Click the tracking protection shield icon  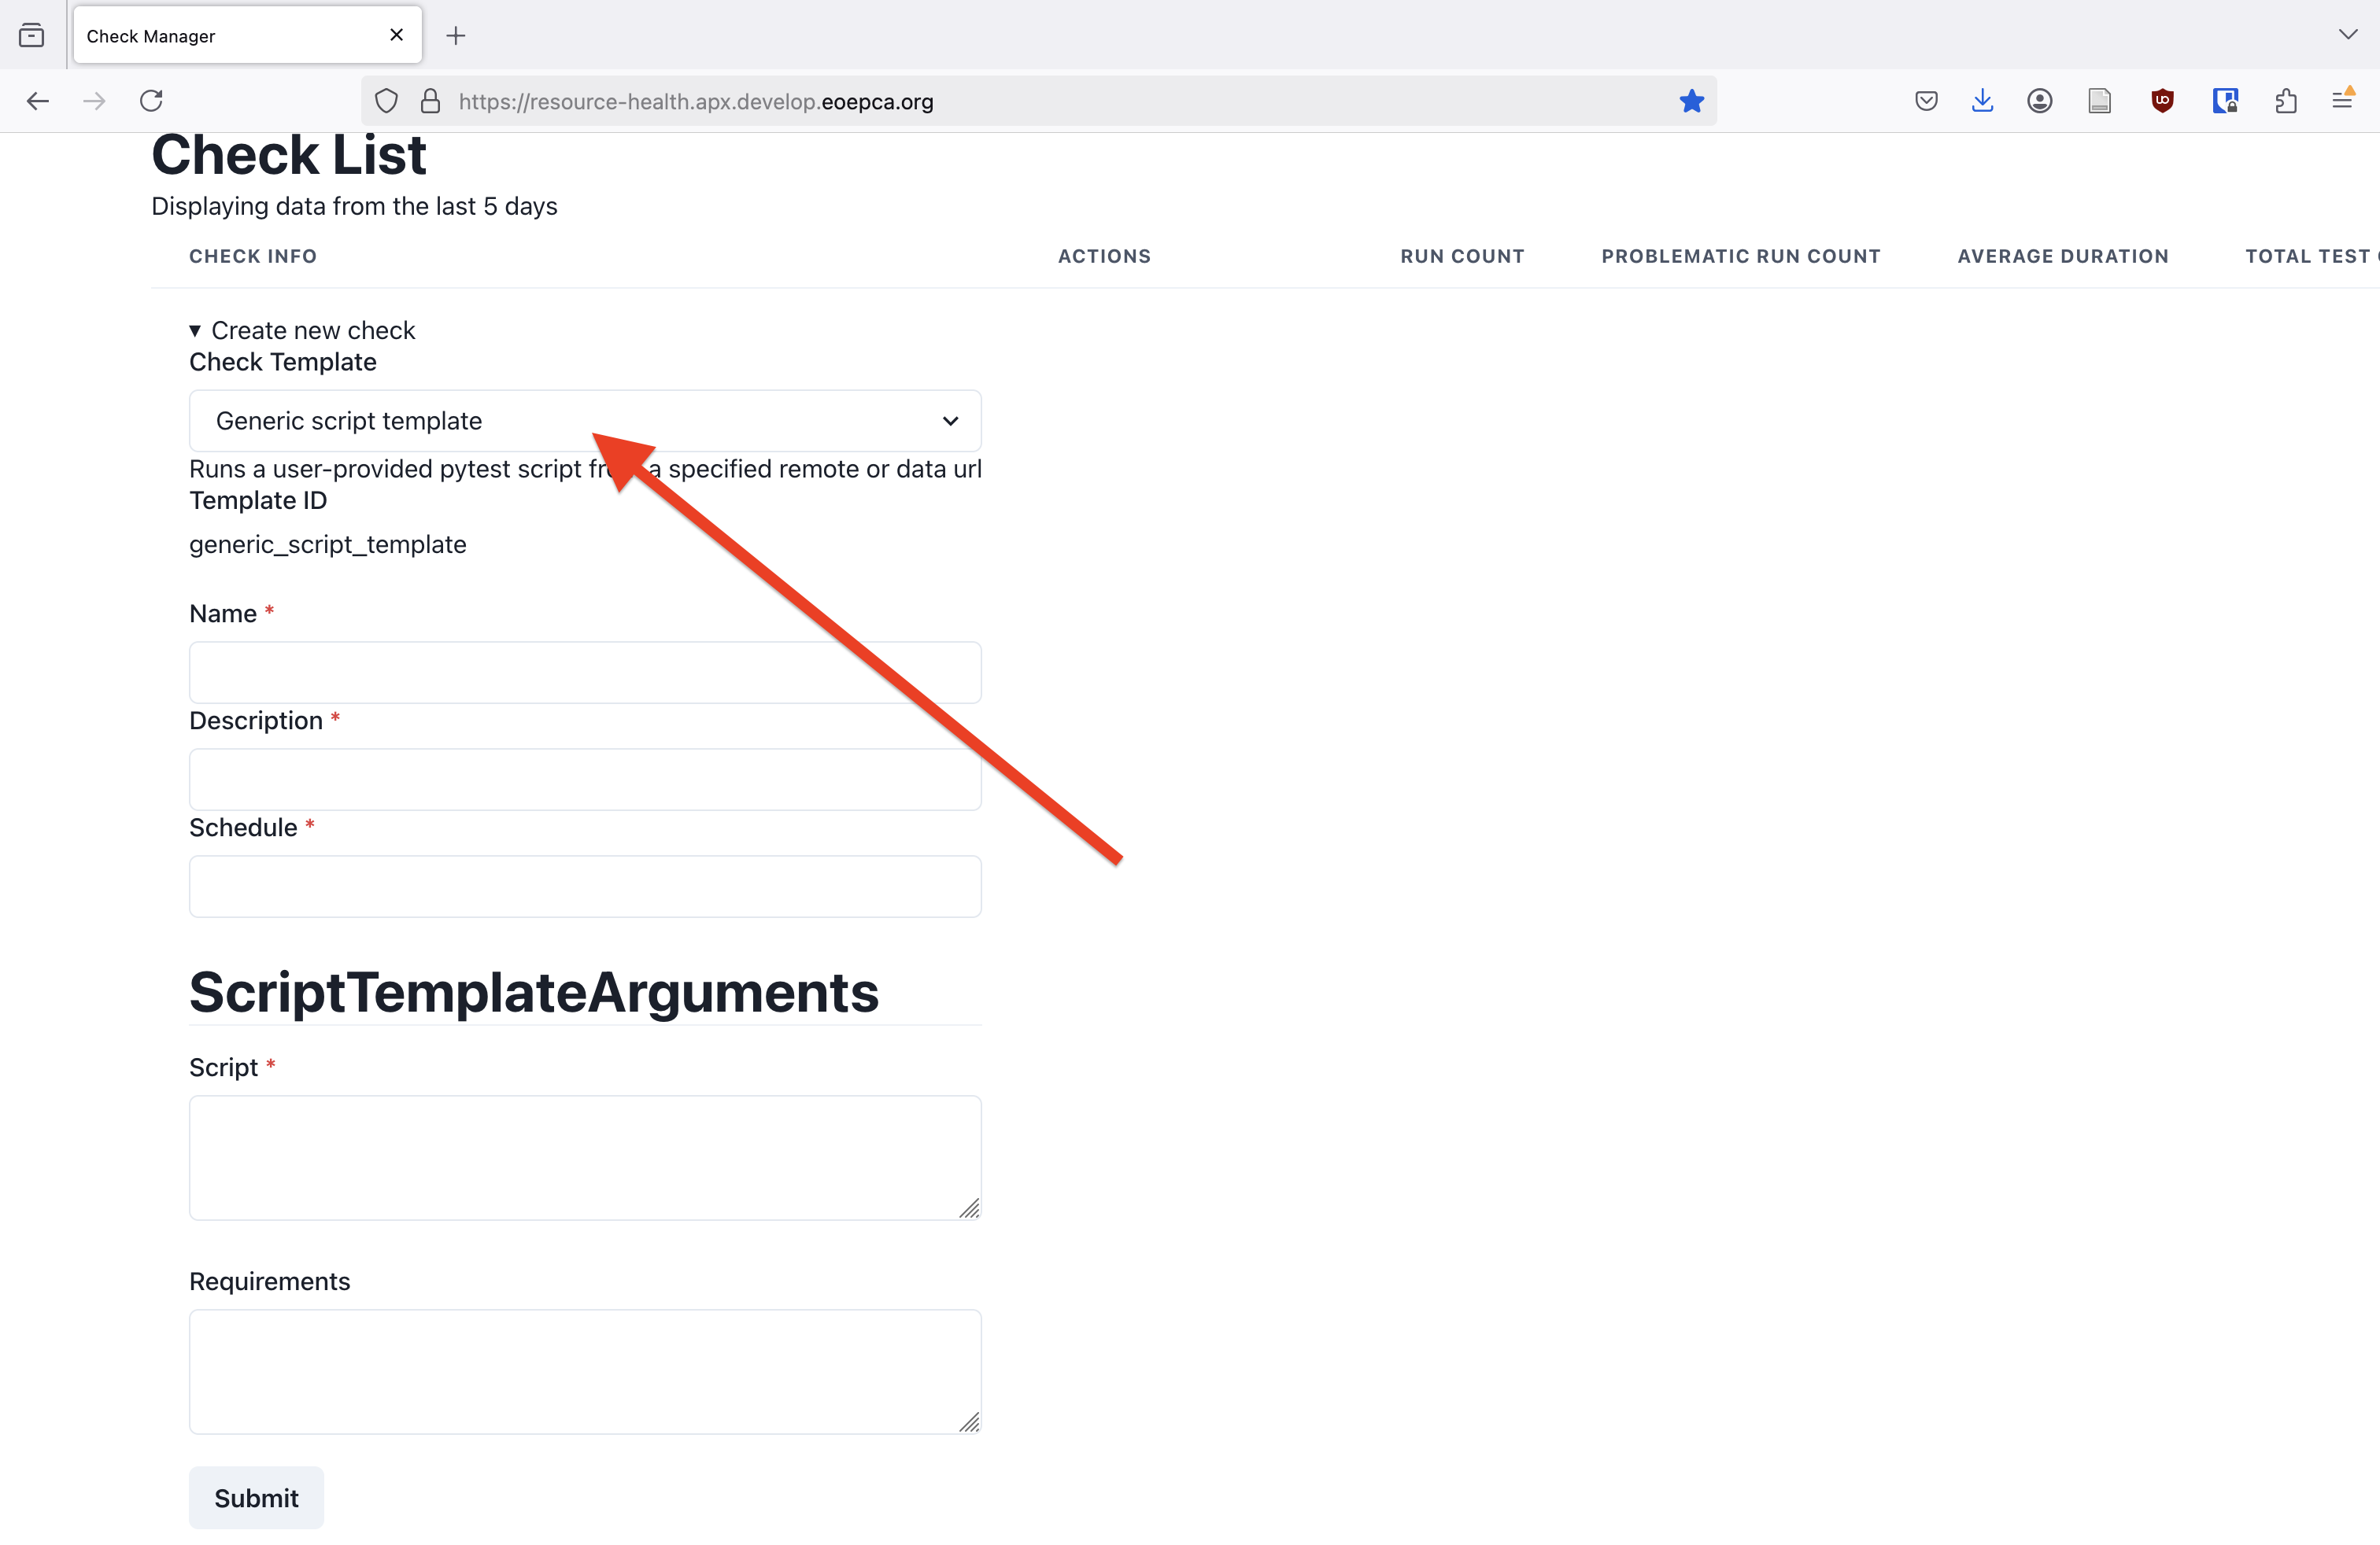click(386, 101)
